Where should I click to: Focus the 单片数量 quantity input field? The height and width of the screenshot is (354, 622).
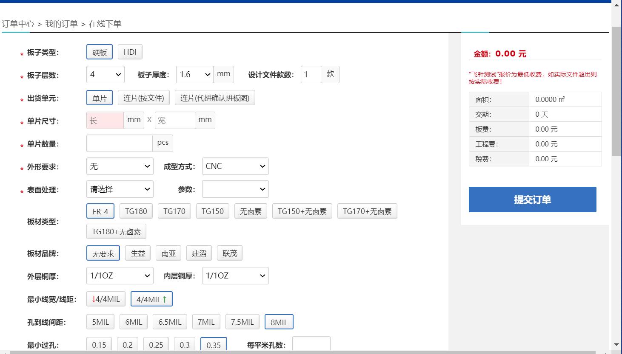pyautogui.click(x=120, y=143)
